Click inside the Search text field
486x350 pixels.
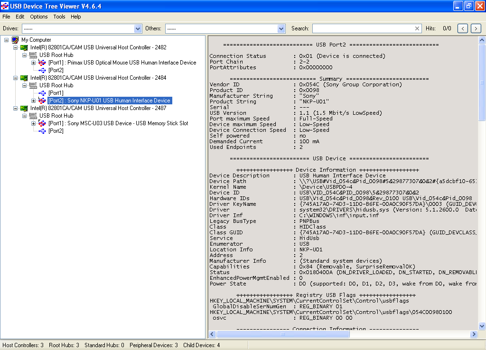point(363,28)
